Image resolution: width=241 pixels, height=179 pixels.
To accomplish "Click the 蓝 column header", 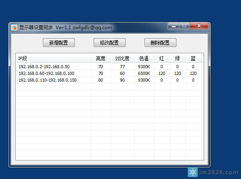I will (x=193, y=58).
